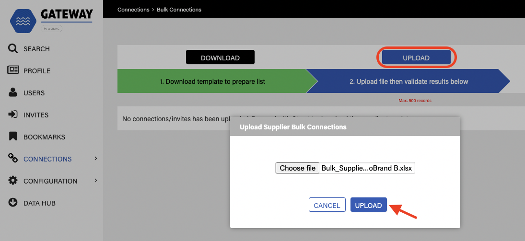Viewport: 525px width, 241px height.
Task: Select the Users person icon
Action: point(13,92)
